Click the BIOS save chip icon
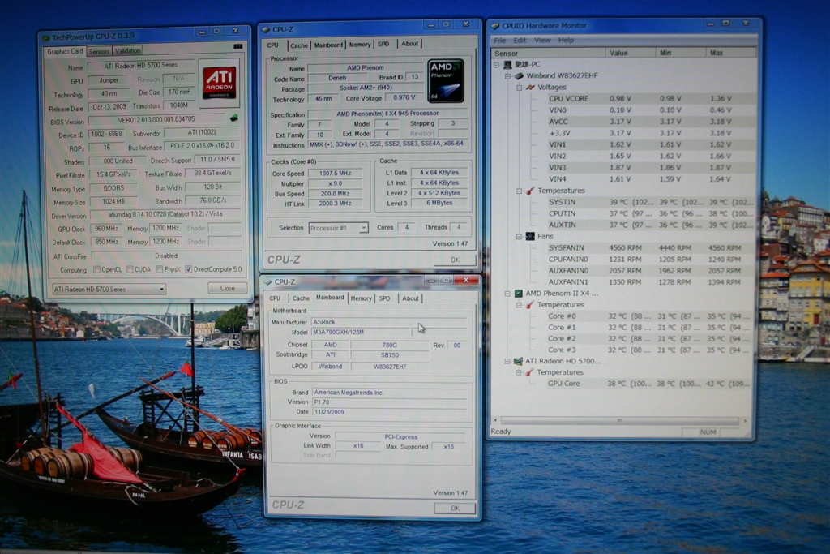The image size is (830, 554). pos(234,118)
